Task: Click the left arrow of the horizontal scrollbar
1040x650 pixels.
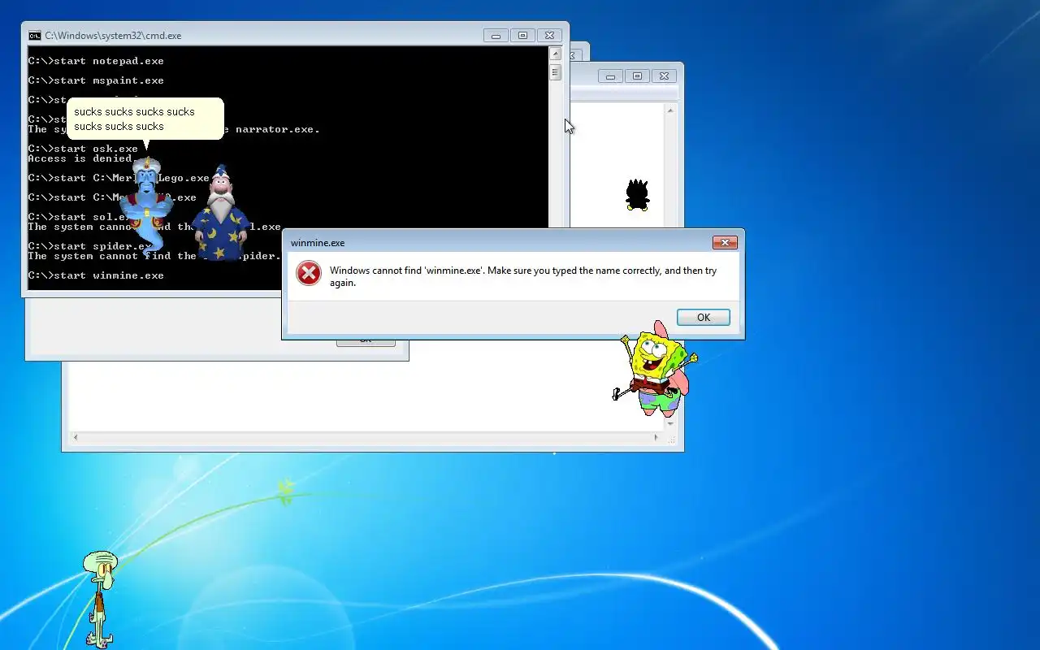Action: click(x=76, y=437)
